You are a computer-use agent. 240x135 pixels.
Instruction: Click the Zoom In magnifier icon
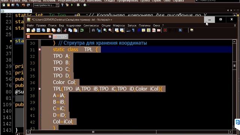pos(105,30)
